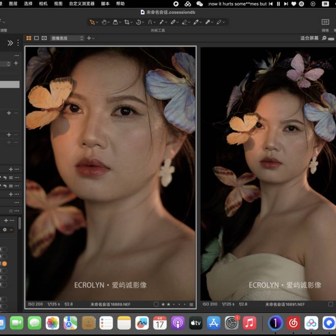Open Capture One icon in Dock
Image resolution: width=336 pixels, height=336 pixels.
[x=275, y=323]
